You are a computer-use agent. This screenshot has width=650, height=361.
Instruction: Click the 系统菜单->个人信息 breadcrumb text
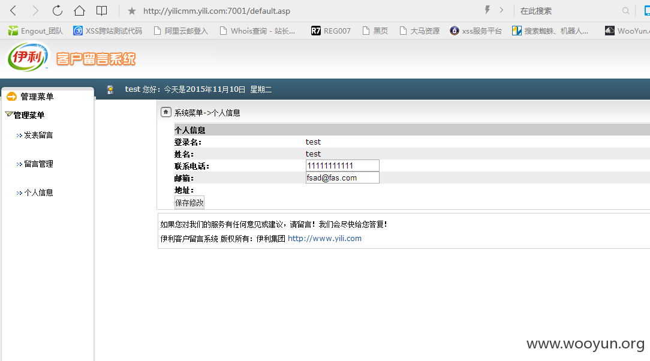tap(207, 113)
